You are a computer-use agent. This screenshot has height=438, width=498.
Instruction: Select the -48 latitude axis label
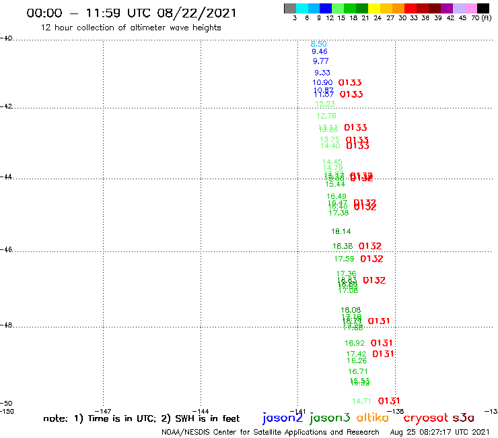pyautogui.click(x=6, y=325)
